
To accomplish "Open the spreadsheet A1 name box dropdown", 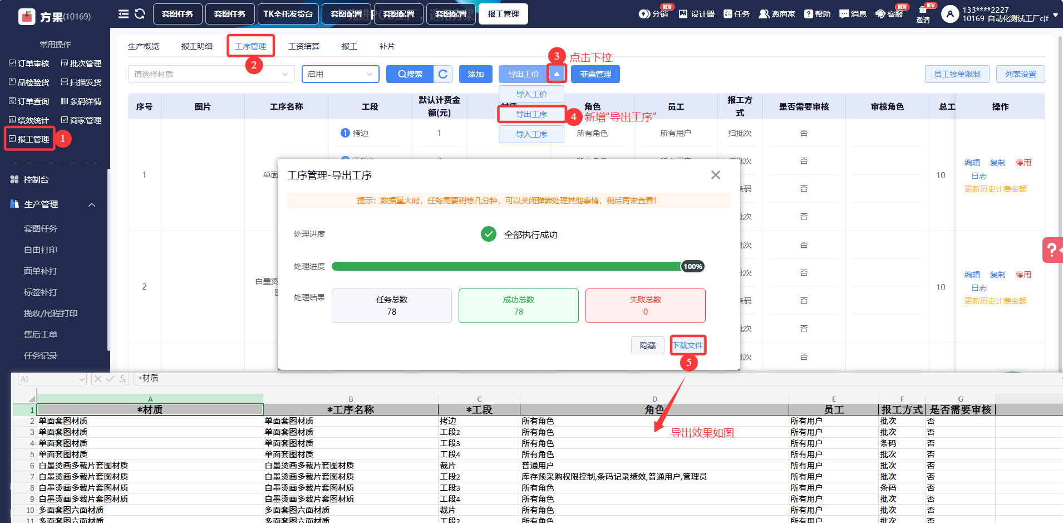I will click(82, 379).
